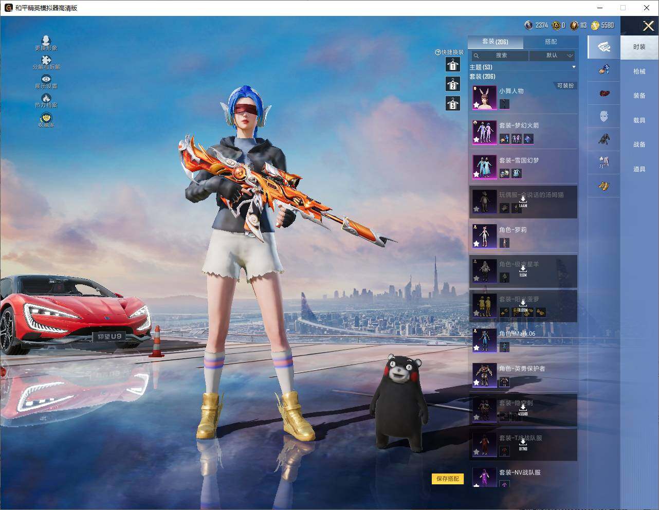Open the 收藏家 collector badge

click(x=46, y=120)
